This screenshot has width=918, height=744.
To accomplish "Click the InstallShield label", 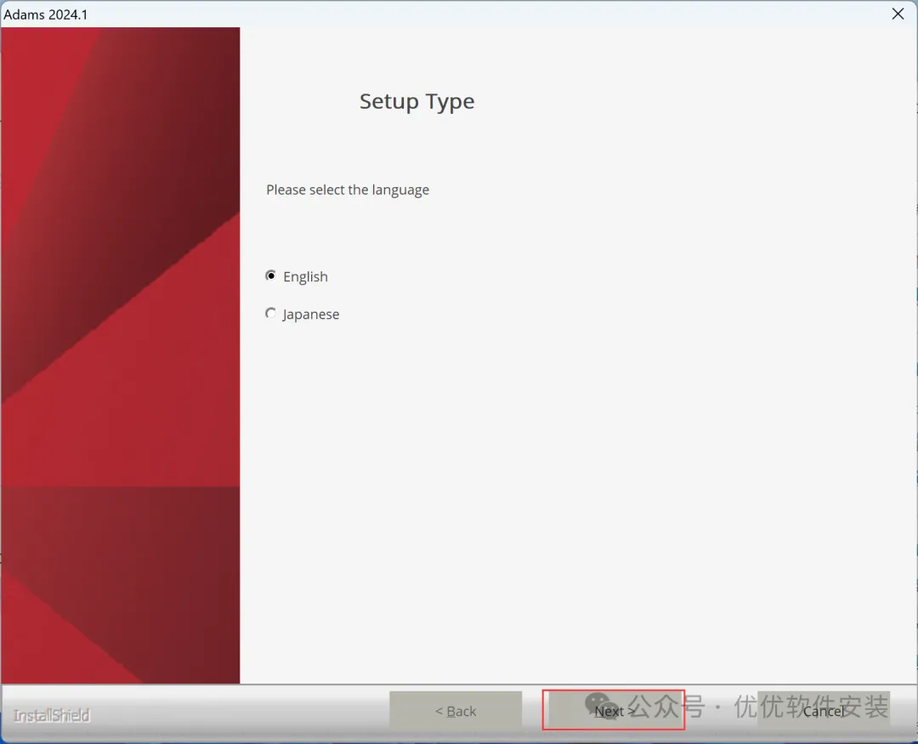I will 52,715.
